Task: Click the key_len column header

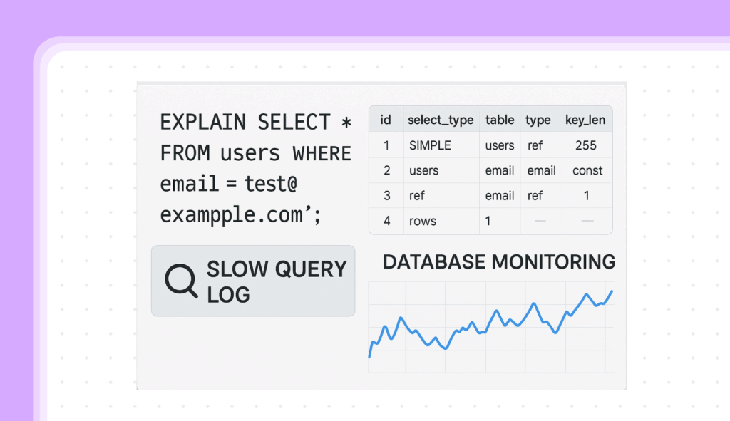Action: 585,120
